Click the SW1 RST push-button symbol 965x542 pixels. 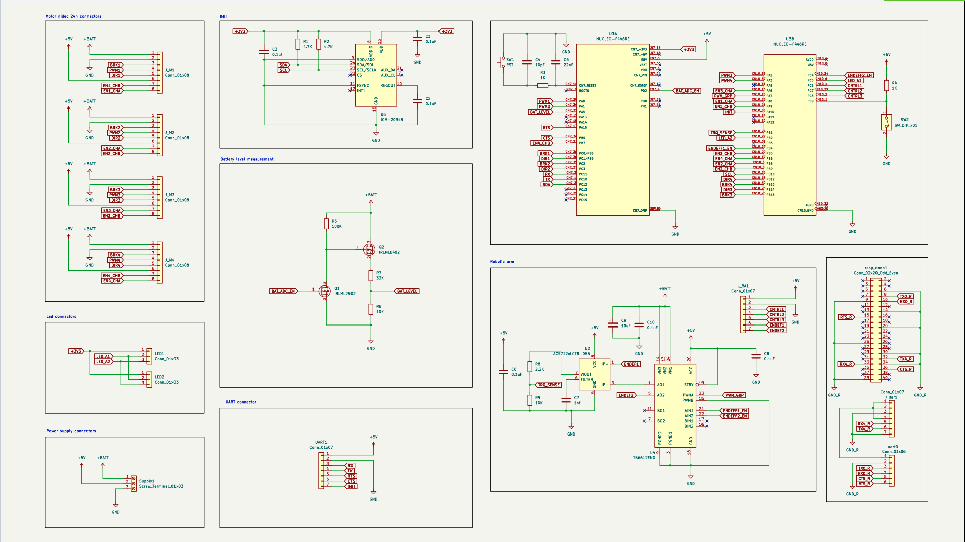(x=502, y=62)
